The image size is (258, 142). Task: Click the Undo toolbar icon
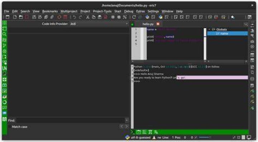(x=75, y=17)
